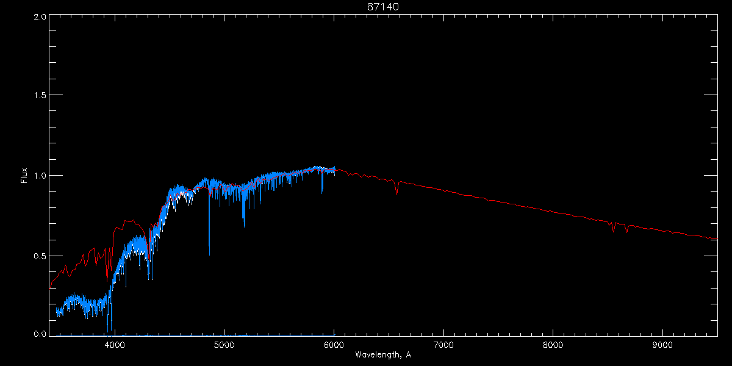The height and width of the screenshot is (366, 732).
Task: Click the 2.0 label on the flux axis
Action: [x=40, y=16]
